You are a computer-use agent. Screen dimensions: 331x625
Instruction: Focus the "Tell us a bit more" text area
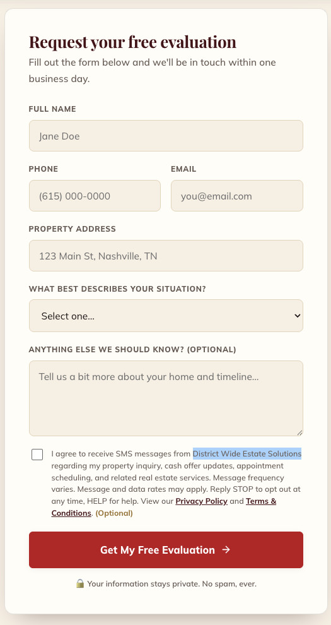(x=166, y=398)
